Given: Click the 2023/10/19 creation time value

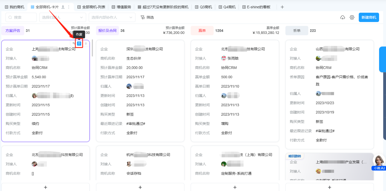Looking at the screenshot, I should (325, 112).
